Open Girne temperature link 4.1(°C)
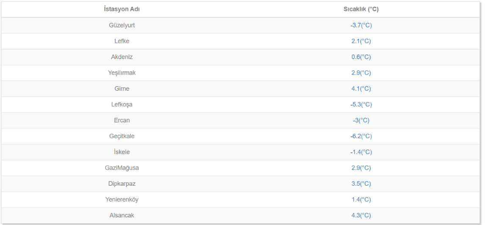 click(361, 89)
